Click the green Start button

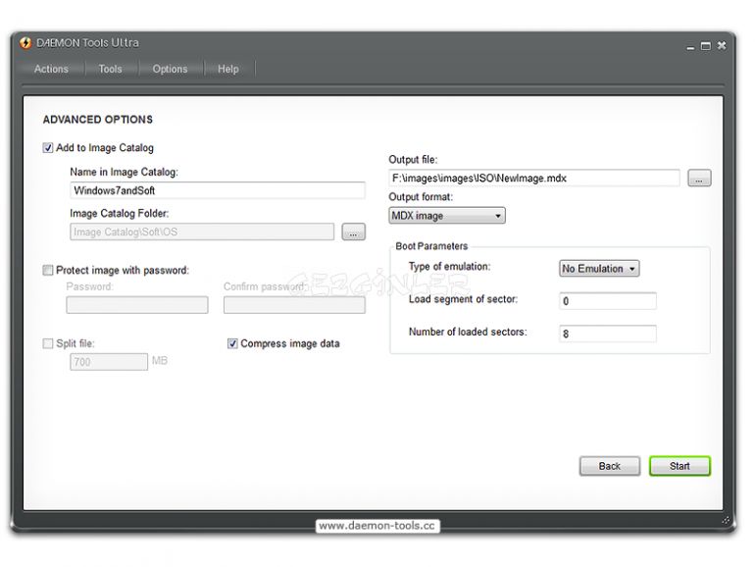679,466
